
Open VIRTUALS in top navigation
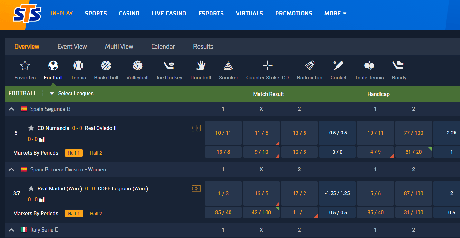pyautogui.click(x=249, y=14)
